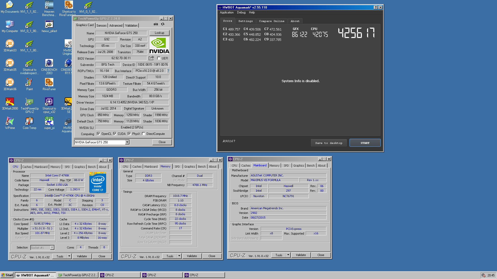Screen dimensions: 497x279
Task: Switch to TechPowerUp GPU-Z taskbar button
Action: 77,275
